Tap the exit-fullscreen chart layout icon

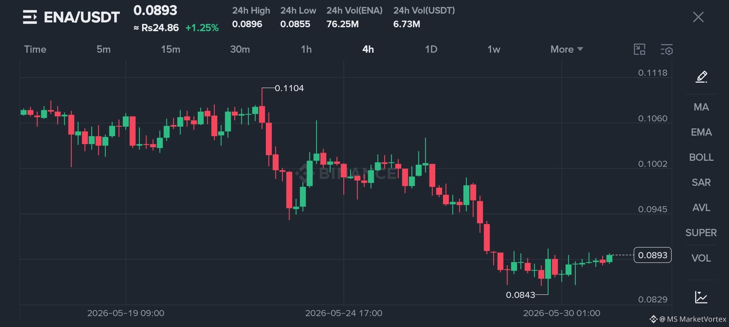coord(639,49)
